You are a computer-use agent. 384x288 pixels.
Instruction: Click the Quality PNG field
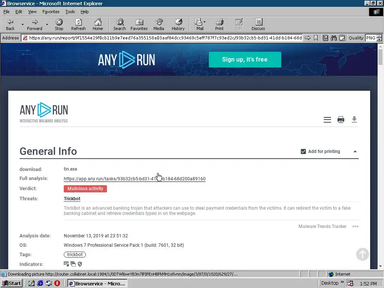(370, 38)
